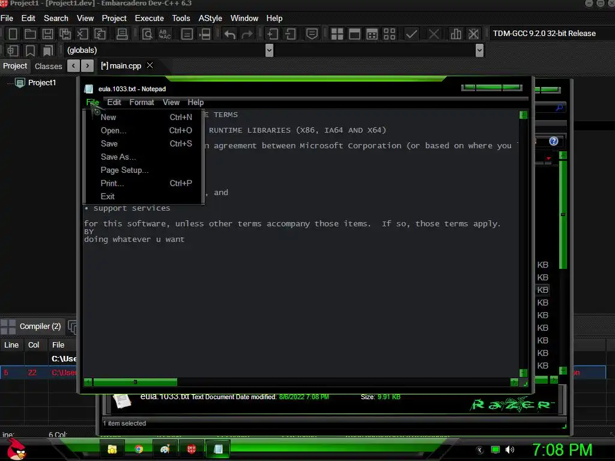The width and height of the screenshot is (615, 461).
Task: Close the main.cpp tab
Action: pos(150,65)
